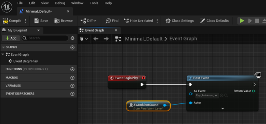Open the Diff dropdown
The width and height of the screenshot is (266, 124).
[88, 21]
